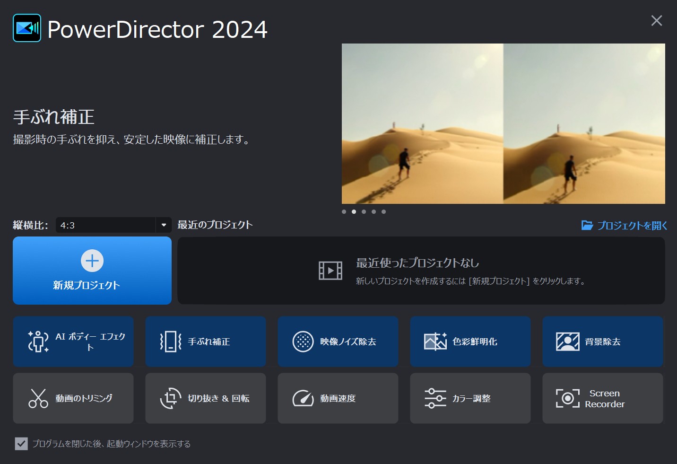677x464 pixels.
Task: Expand the 縦横比 aspect ratio dropdown arrow
Action: 164,225
